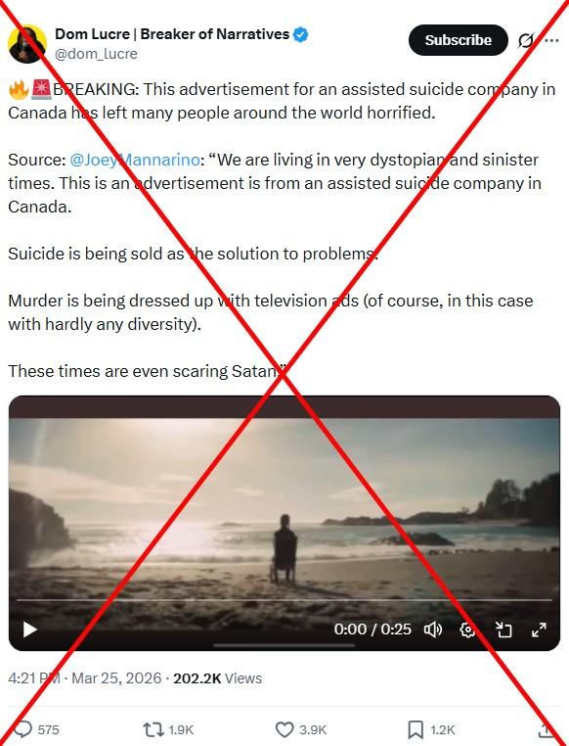Click the Subscribe button
This screenshot has height=746, width=569.
click(x=458, y=40)
